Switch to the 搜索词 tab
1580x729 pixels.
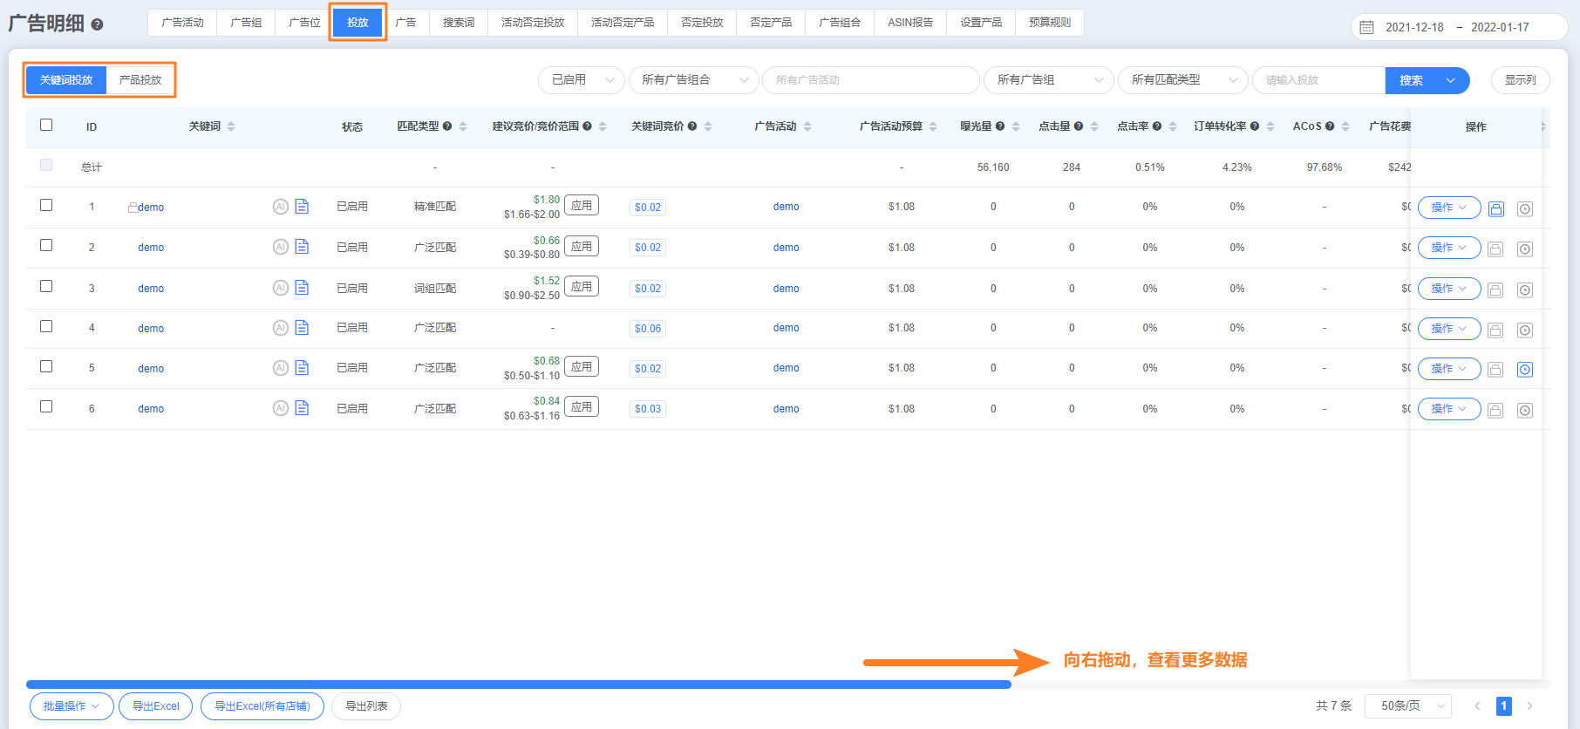point(459,23)
